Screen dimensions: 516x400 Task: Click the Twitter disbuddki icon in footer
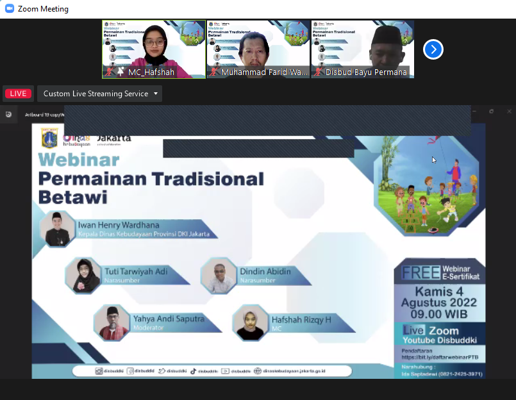point(162,371)
